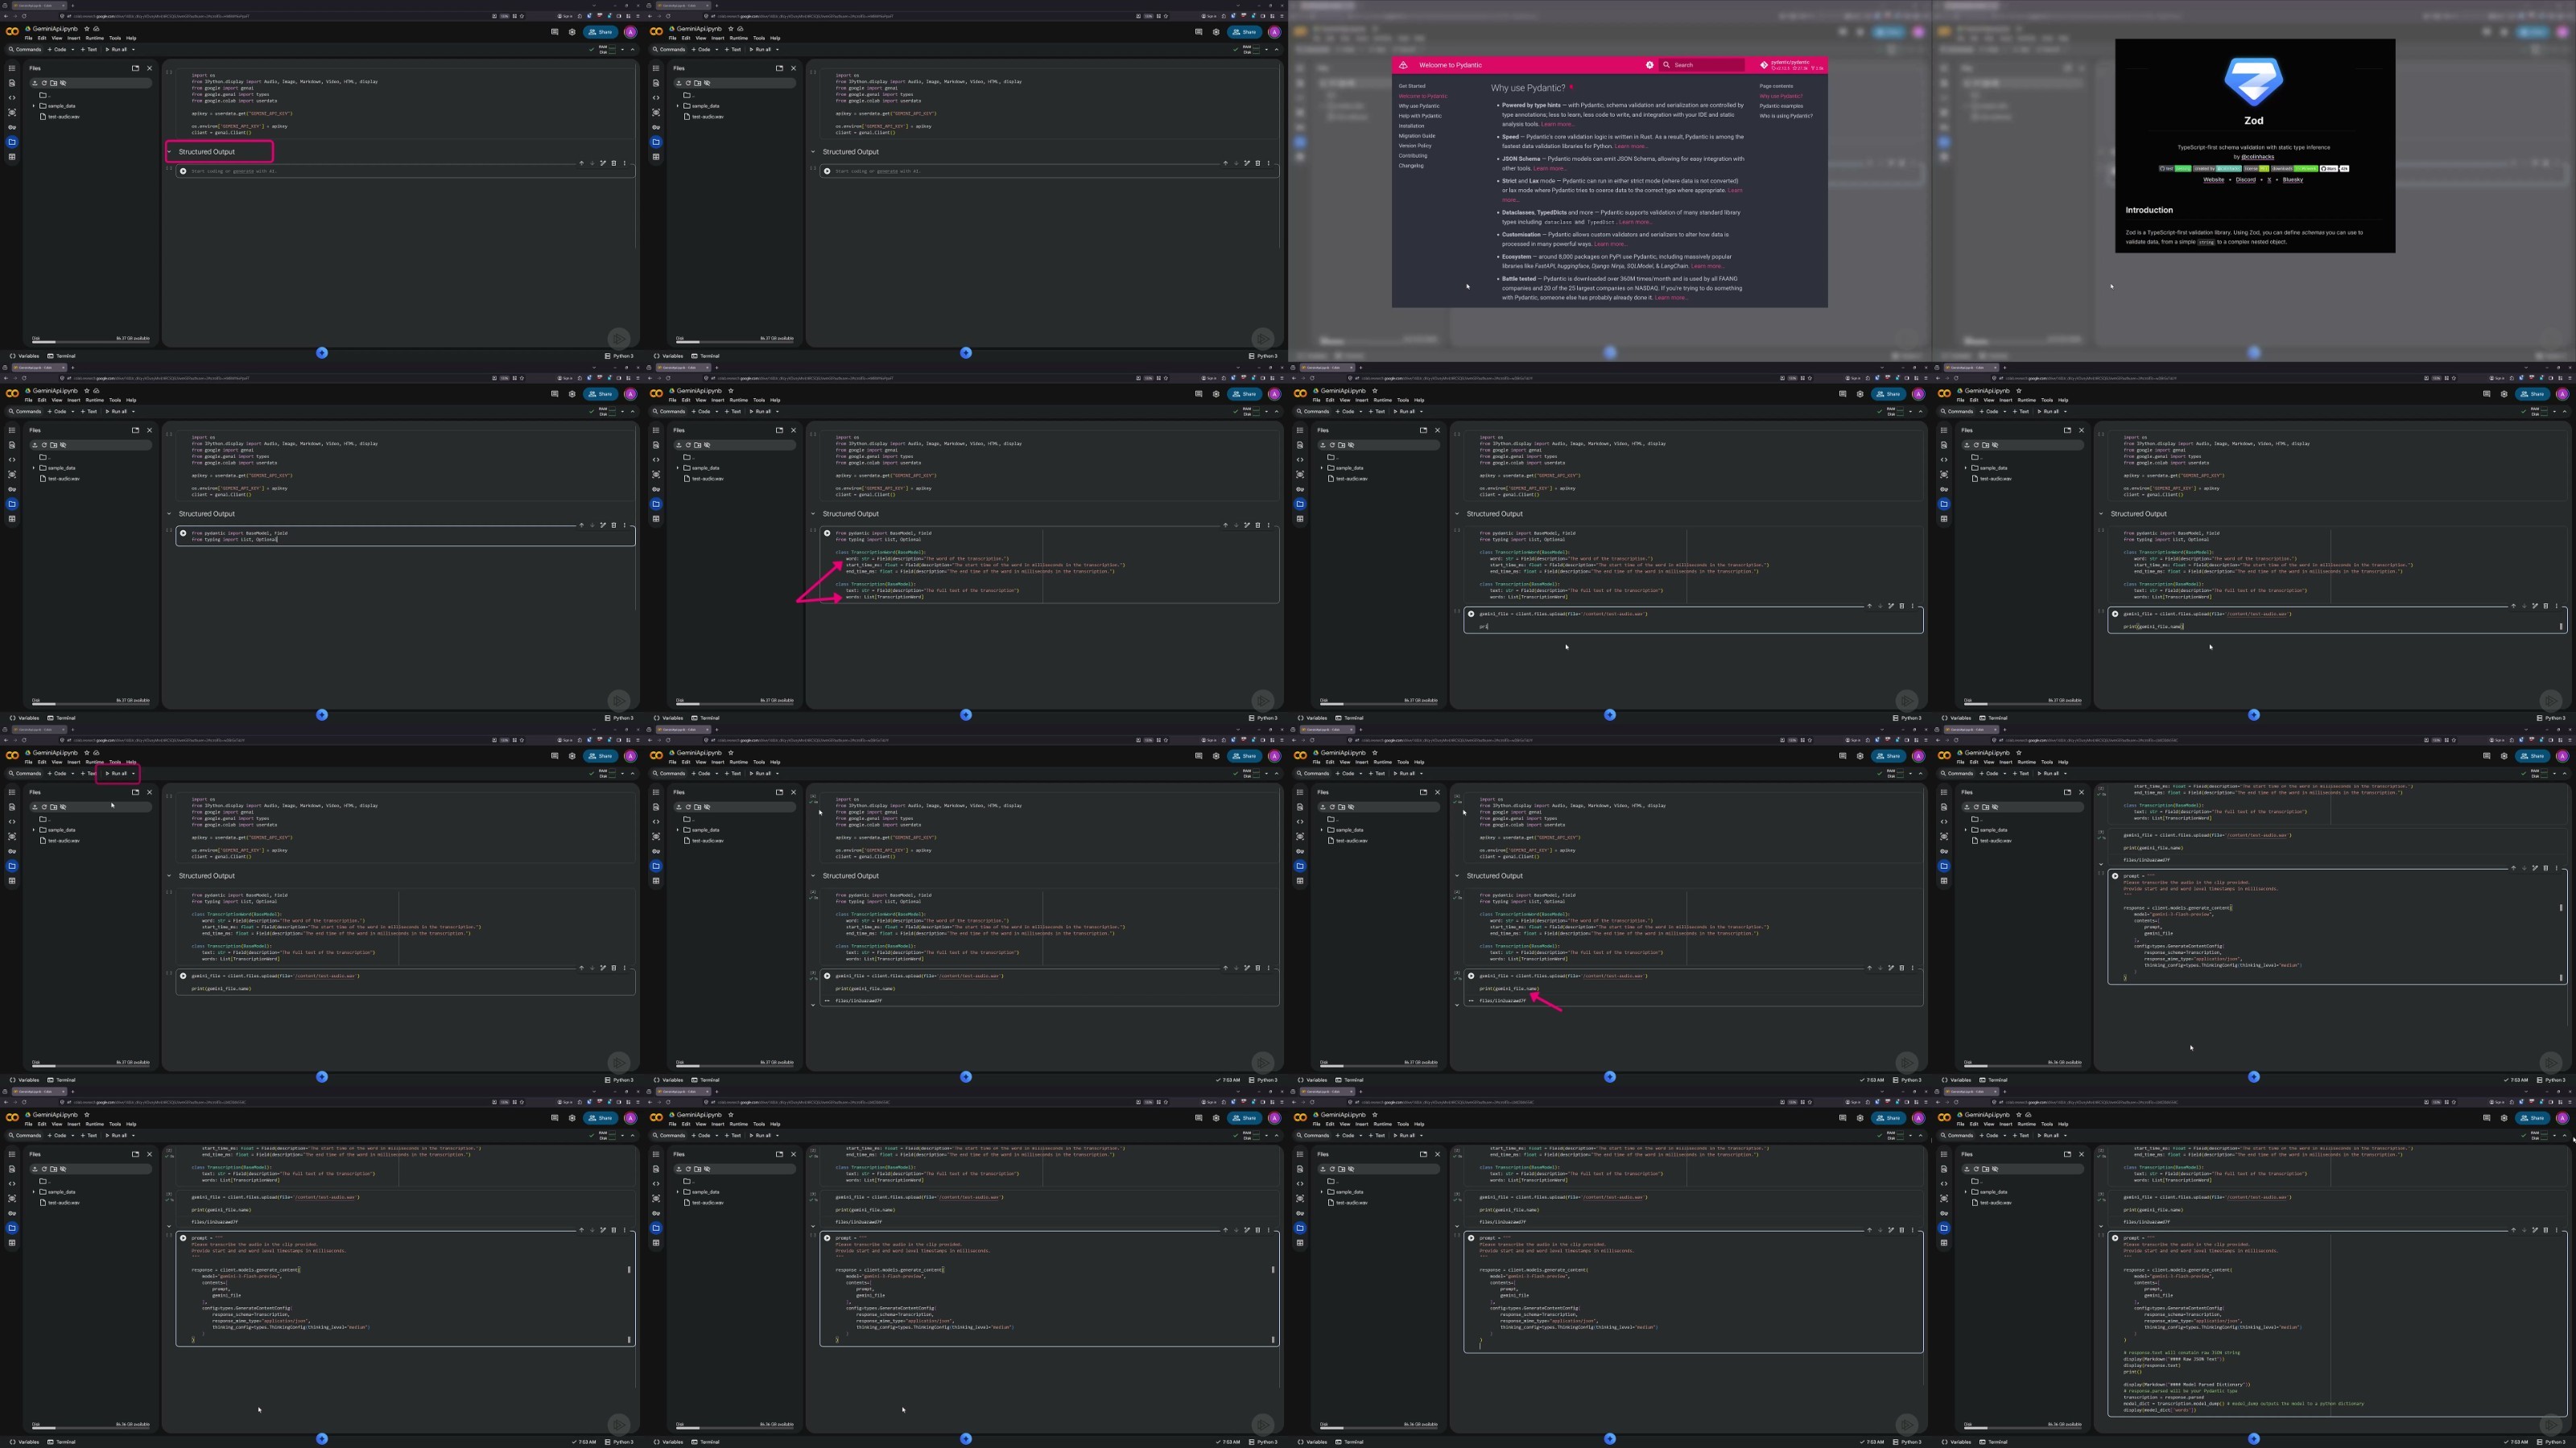Close Files panel in the display(Markdown) code frame
Image resolution: width=2576 pixels, height=1448 pixels.
coord(2082,1154)
